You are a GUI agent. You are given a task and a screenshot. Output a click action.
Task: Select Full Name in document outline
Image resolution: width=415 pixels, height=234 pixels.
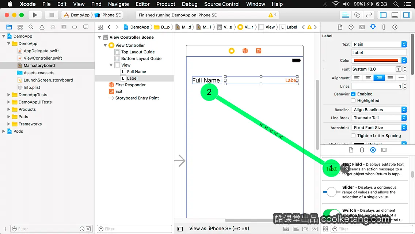click(137, 72)
